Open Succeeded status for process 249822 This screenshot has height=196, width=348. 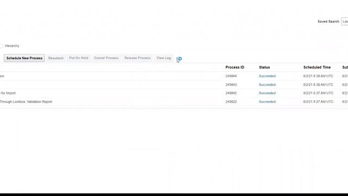click(x=267, y=102)
